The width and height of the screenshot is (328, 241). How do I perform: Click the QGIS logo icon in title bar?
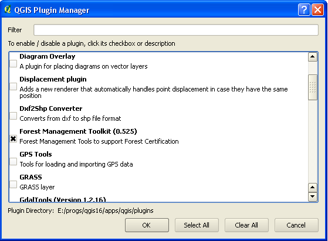pos(8,9)
